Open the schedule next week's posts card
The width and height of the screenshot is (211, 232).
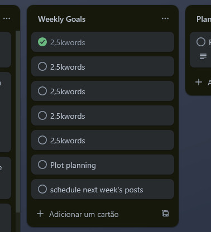point(103,189)
